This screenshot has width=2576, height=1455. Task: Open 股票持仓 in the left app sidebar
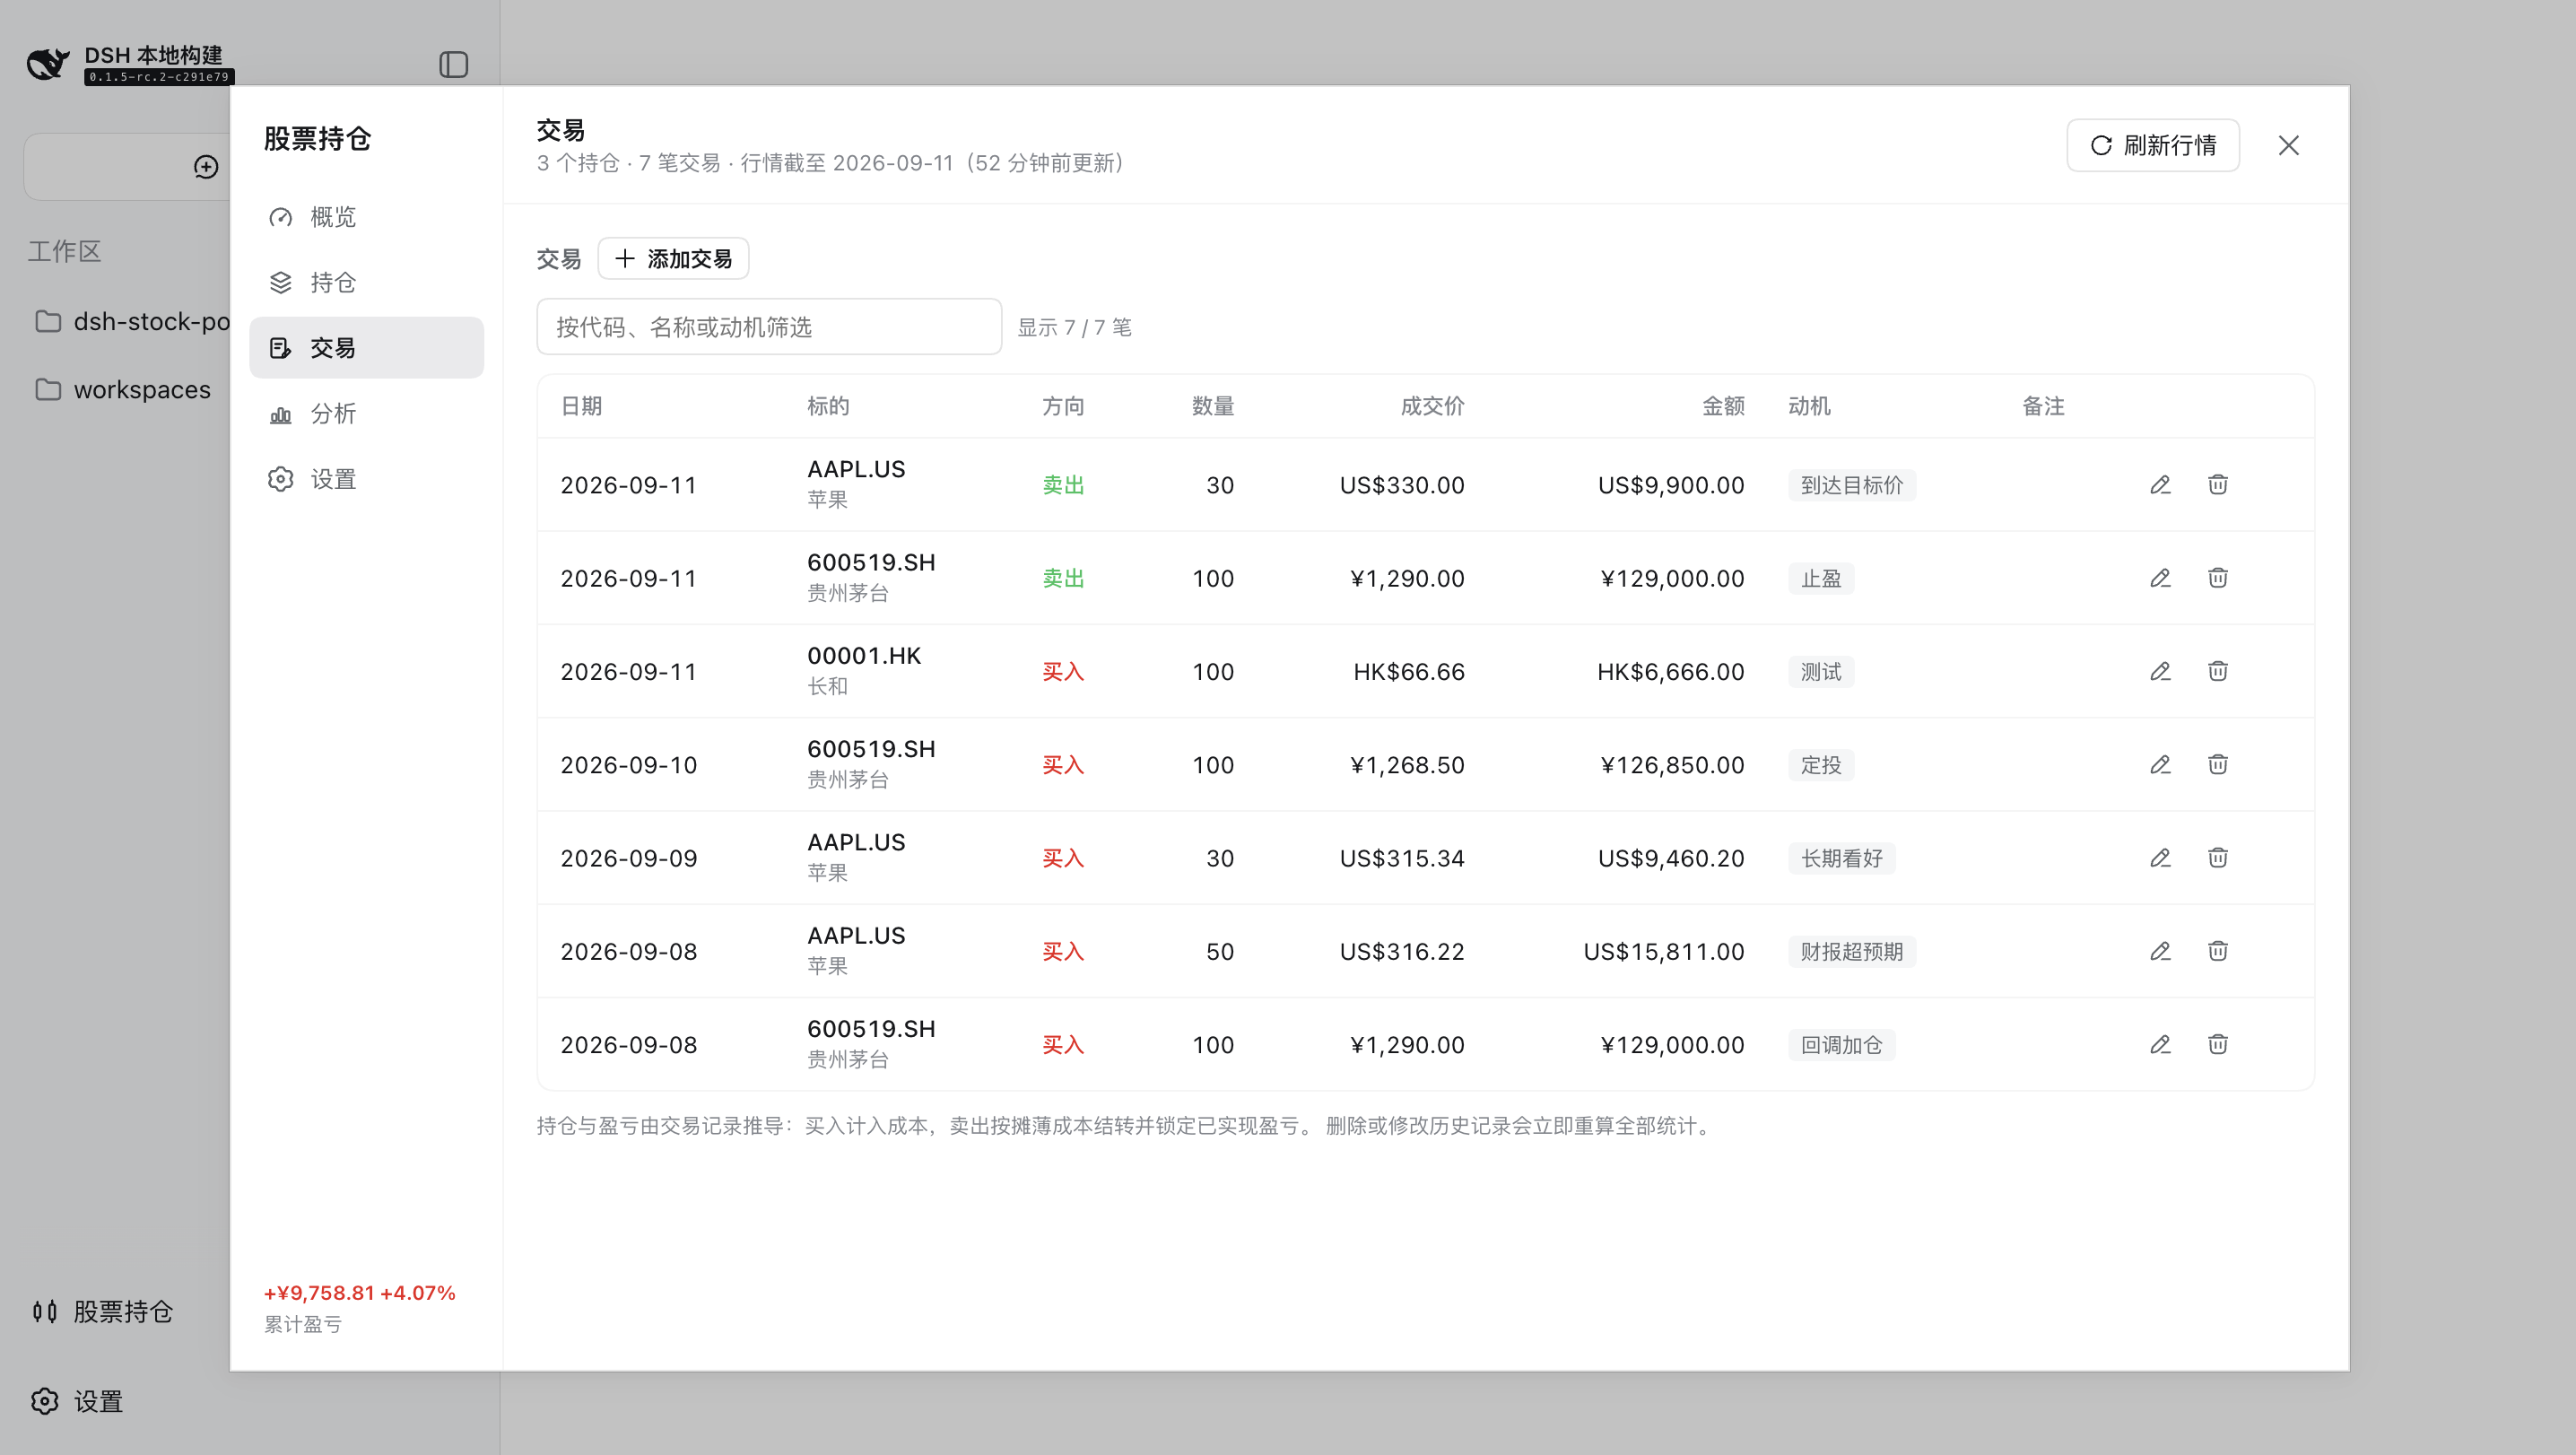point(103,1311)
